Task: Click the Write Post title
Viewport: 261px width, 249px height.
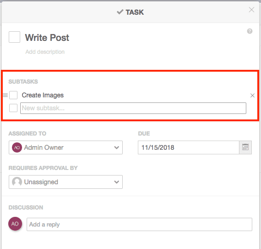Action: tap(47, 38)
